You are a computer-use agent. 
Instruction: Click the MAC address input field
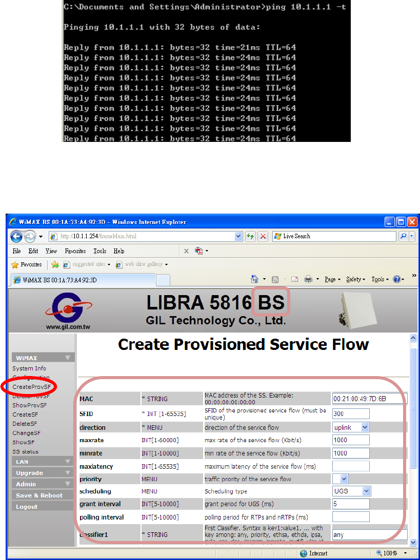coord(370,398)
